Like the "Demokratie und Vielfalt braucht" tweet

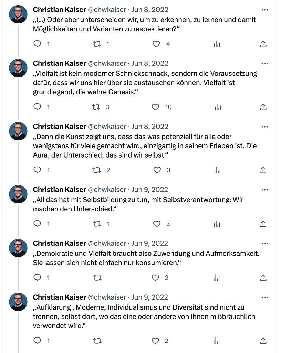point(156,278)
